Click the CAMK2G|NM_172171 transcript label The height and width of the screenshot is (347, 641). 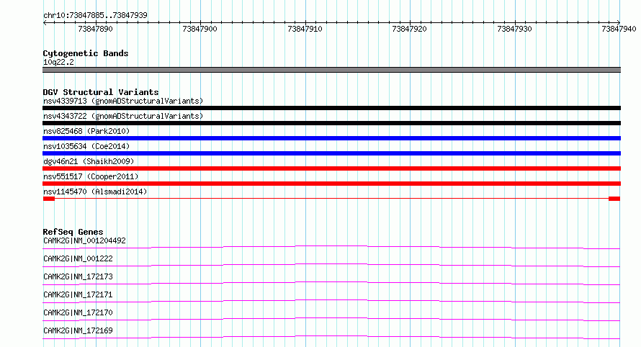(78, 294)
